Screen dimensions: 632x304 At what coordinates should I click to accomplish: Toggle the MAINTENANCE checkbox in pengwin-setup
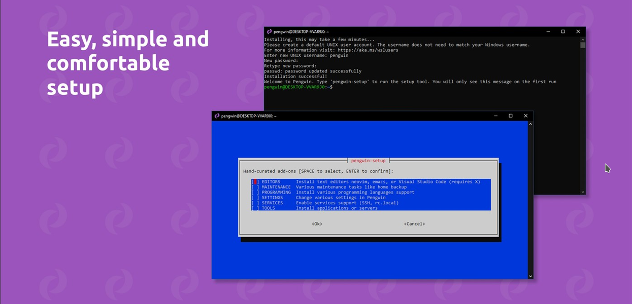pyautogui.click(x=255, y=187)
